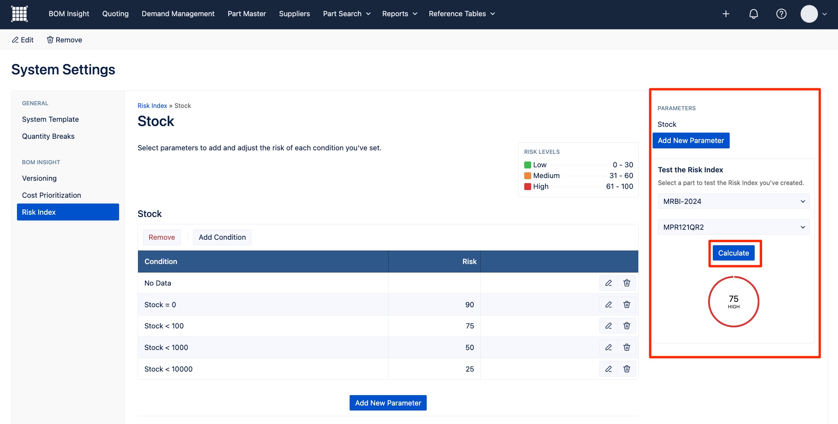Click pencil icon for Stock = 0 row

pos(609,305)
